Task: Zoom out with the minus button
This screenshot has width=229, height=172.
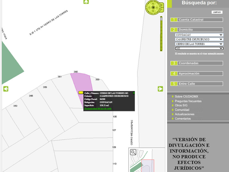Action: pos(162,10)
